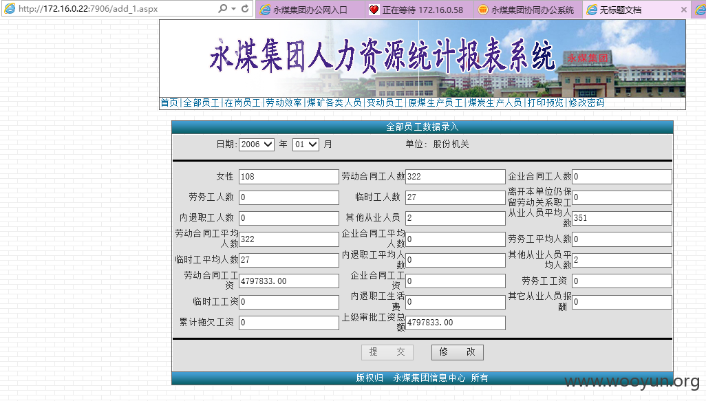Click the 其他从业人员 input field
706x401 pixels.
(x=456, y=218)
